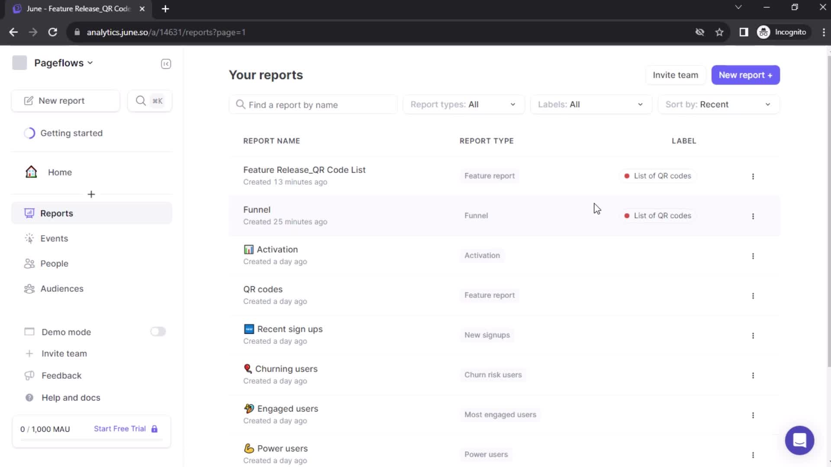Click the List of QR codes label on Feature Release row
The image size is (831, 467).
657,176
